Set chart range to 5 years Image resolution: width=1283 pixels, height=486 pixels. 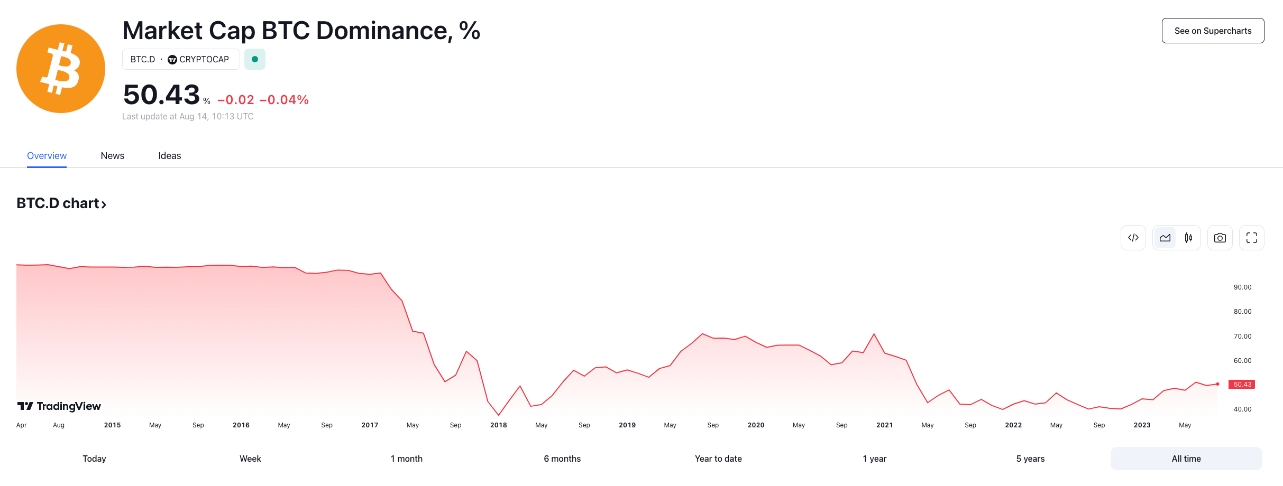(1030, 459)
